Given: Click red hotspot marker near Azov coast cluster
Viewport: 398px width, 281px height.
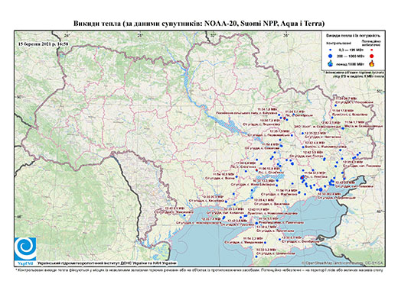Looking at the screenshot, I should coord(302,177).
